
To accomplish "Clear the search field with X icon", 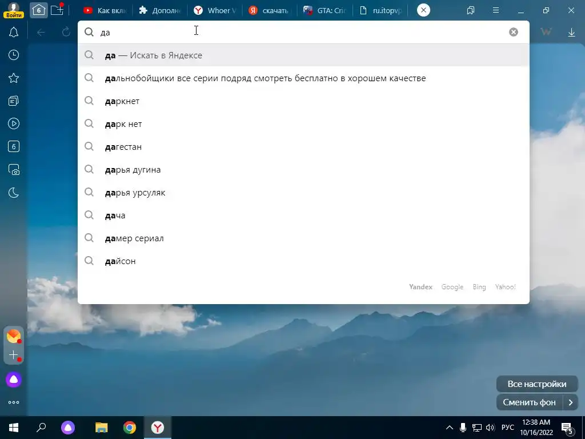I will tap(514, 32).
